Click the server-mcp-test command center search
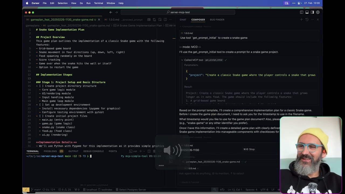Viewport: 345px width, 194px height. click(178, 12)
